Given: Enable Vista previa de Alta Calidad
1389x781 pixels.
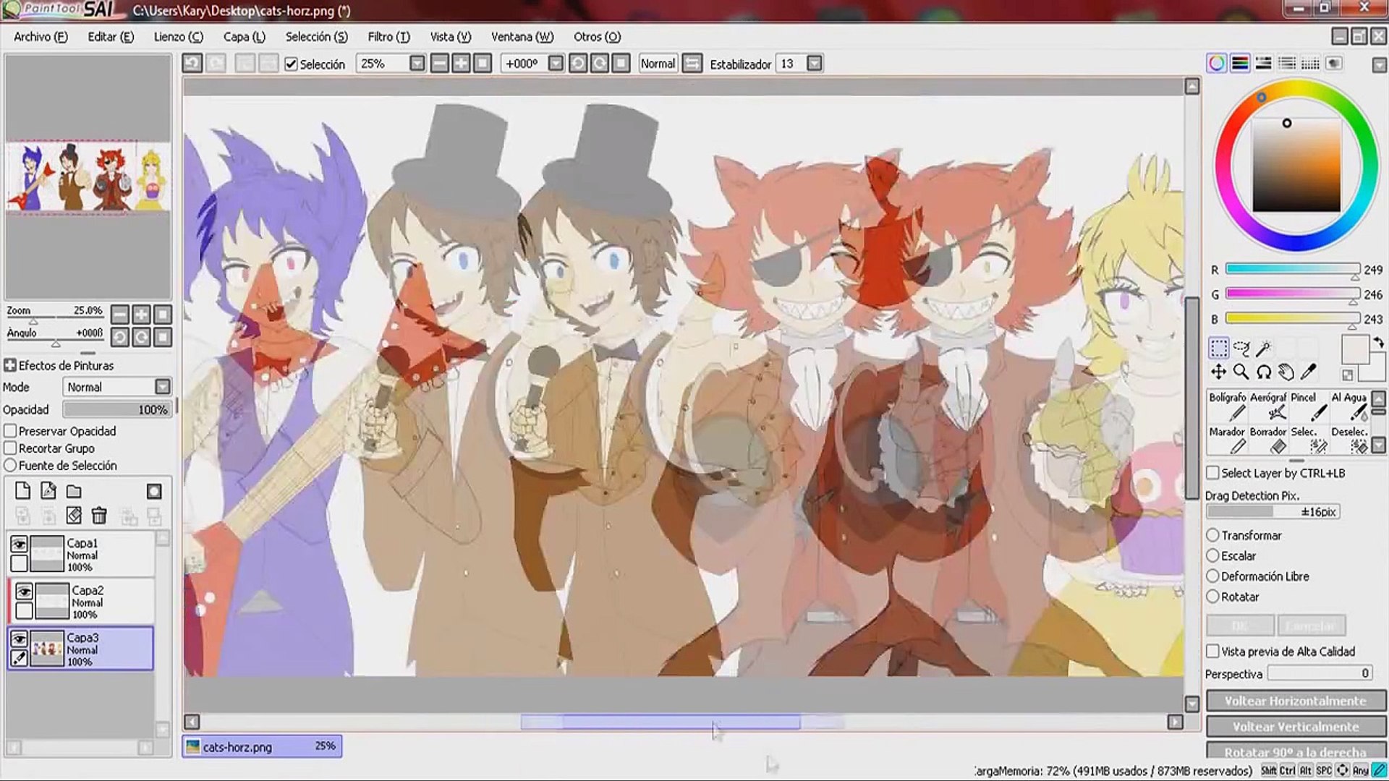Looking at the screenshot, I should tap(1213, 652).
